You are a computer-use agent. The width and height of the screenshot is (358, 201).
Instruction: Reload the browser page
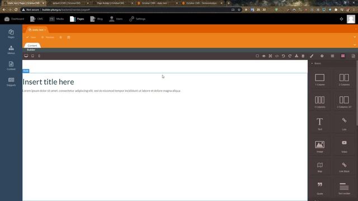point(16,10)
